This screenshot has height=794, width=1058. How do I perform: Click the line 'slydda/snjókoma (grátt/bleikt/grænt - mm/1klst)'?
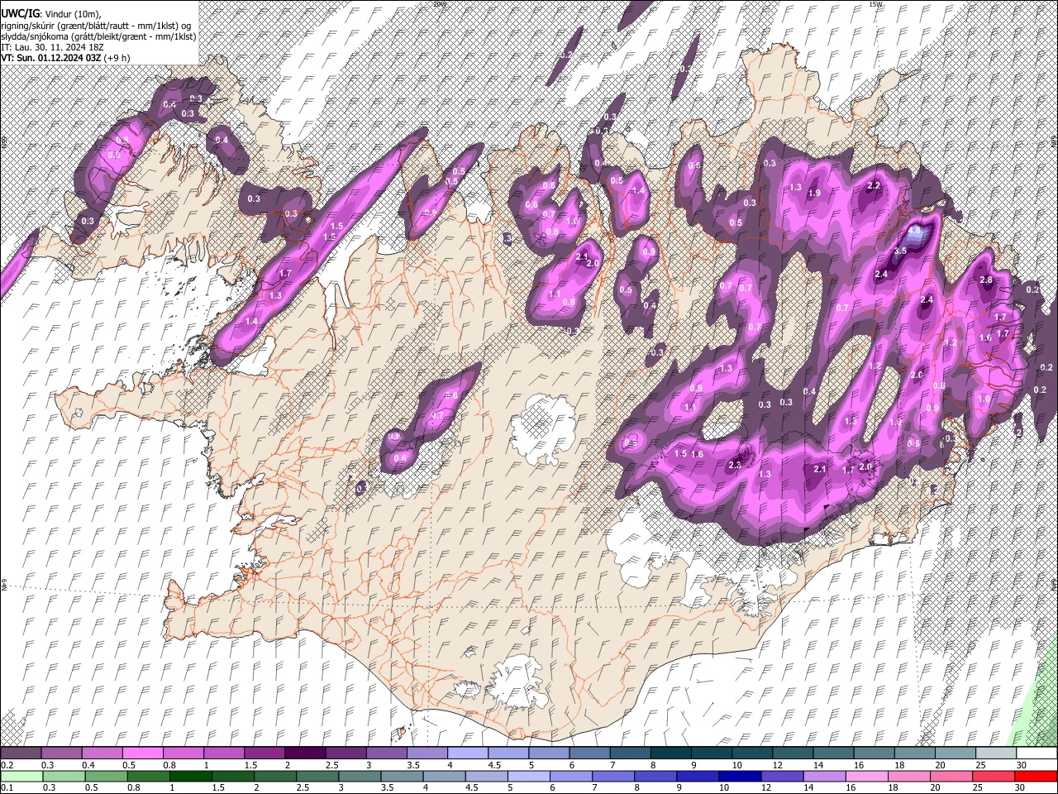pos(98,36)
